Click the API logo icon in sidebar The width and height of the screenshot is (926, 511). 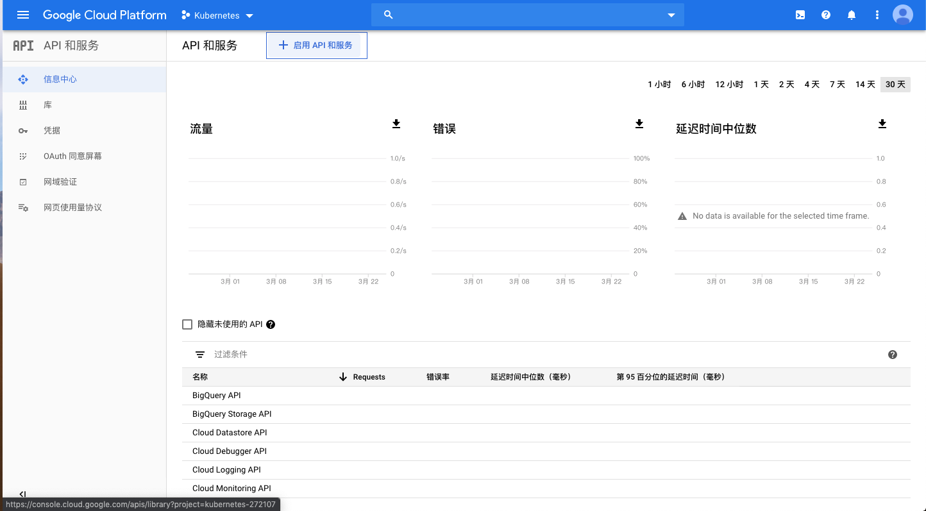tap(23, 46)
